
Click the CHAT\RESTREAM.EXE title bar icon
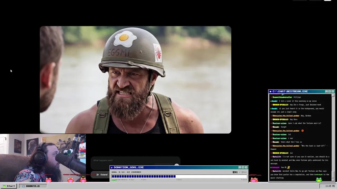point(270,91)
